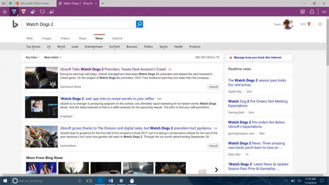Viewport: 329px width, 185px height.
Task: Click Manage how you track this interest
Action: (259, 58)
